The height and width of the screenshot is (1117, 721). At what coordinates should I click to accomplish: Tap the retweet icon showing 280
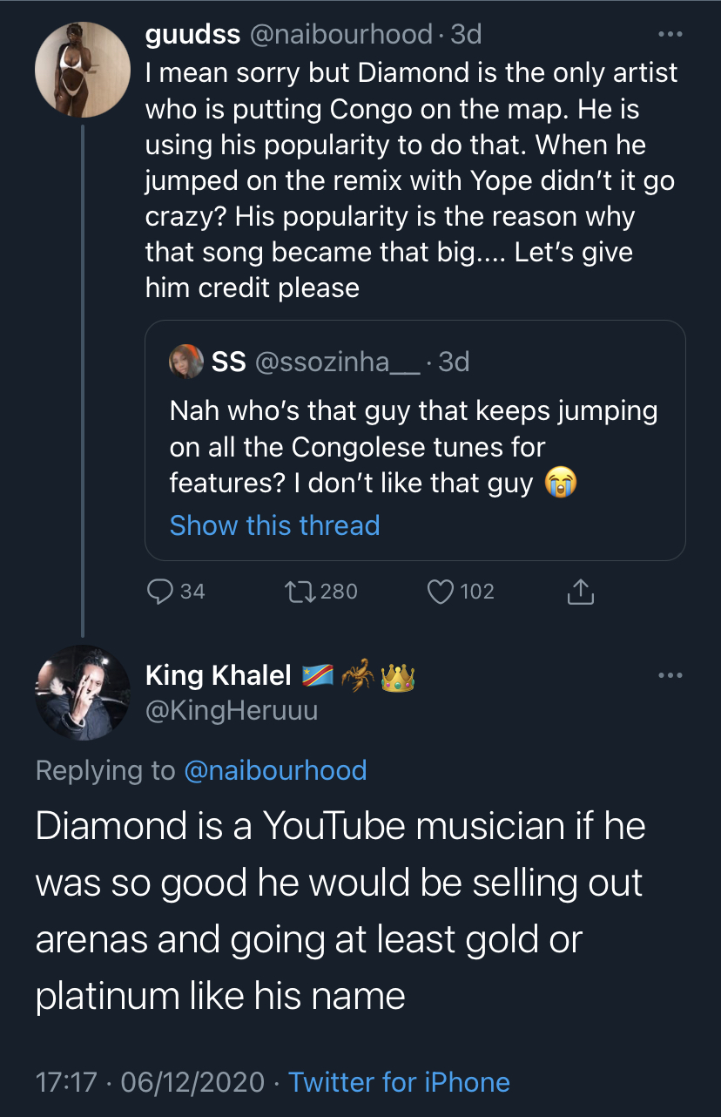click(x=301, y=592)
